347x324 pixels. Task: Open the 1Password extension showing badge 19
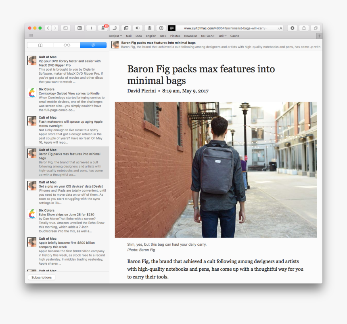(x=103, y=28)
